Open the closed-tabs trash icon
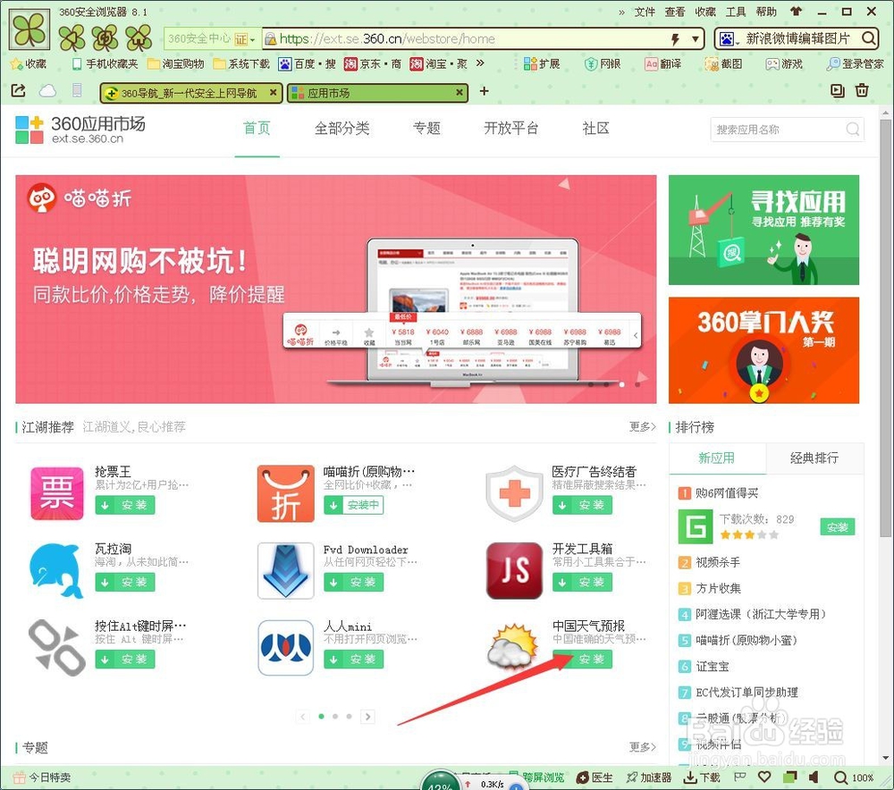The width and height of the screenshot is (894, 790). pyautogui.click(x=862, y=90)
